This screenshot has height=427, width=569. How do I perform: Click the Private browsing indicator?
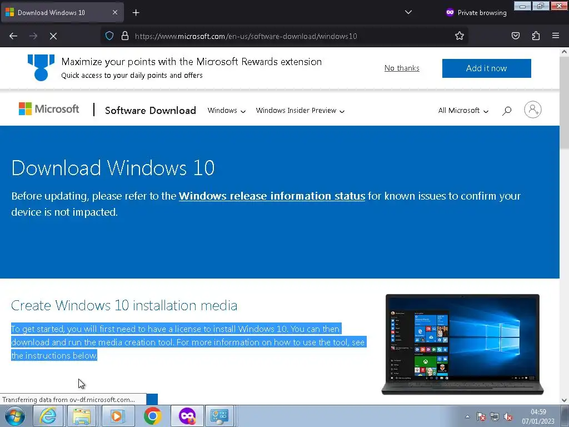pyautogui.click(x=476, y=13)
